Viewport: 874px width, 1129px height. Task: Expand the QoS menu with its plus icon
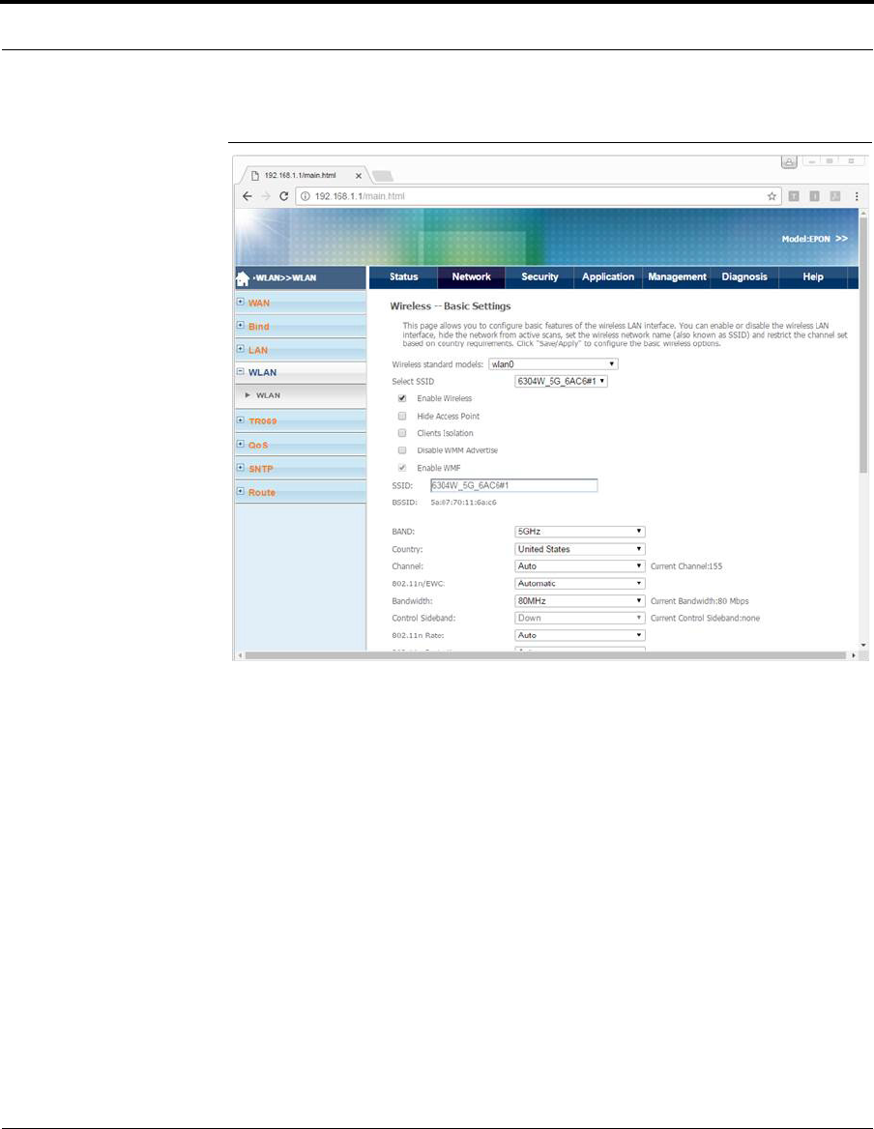[241, 445]
